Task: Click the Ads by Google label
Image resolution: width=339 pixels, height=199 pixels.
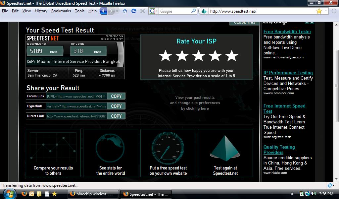Action: 275,22
